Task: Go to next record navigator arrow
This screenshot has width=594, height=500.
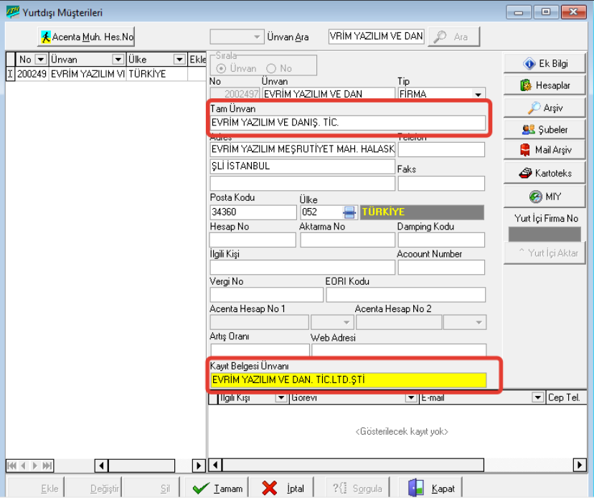Action: [x=35, y=466]
